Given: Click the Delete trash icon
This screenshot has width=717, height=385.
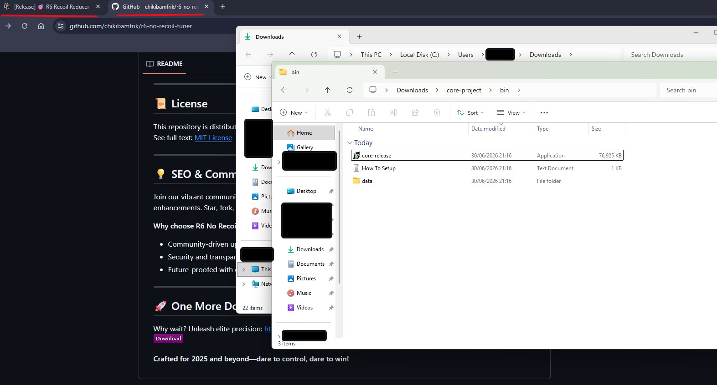Looking at the screenshot, I should coord(437,112).
